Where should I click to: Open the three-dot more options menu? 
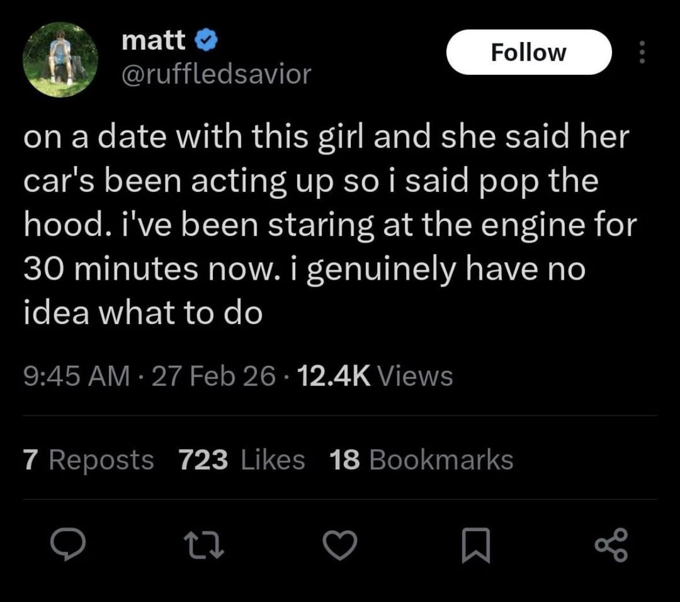642,52
